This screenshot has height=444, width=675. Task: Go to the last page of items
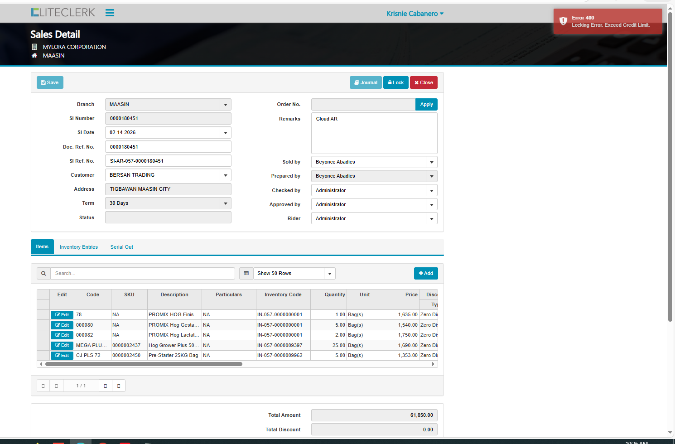[x=119, y=386]
